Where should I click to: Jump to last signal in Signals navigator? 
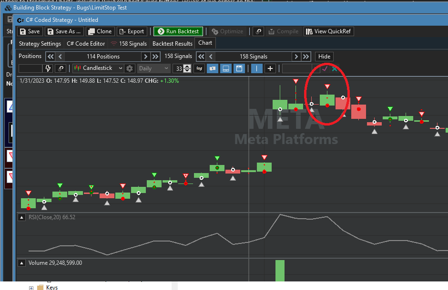pyautogui.click(x=306, y=57)
